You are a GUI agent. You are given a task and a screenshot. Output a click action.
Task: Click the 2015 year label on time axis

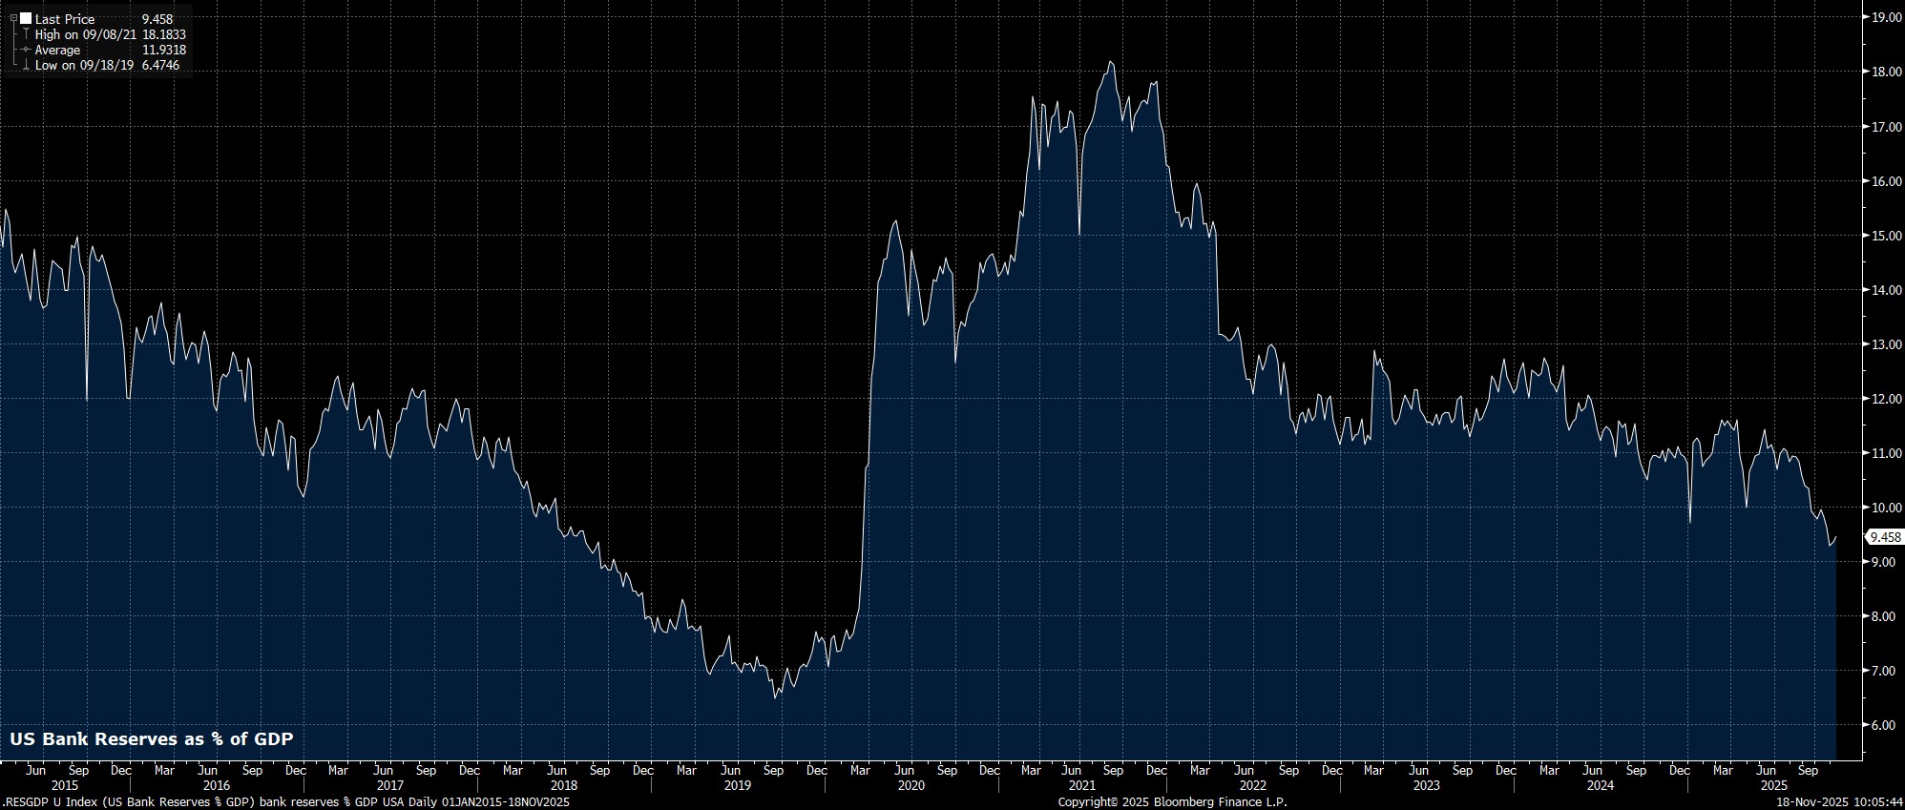(x=65, y=785)
